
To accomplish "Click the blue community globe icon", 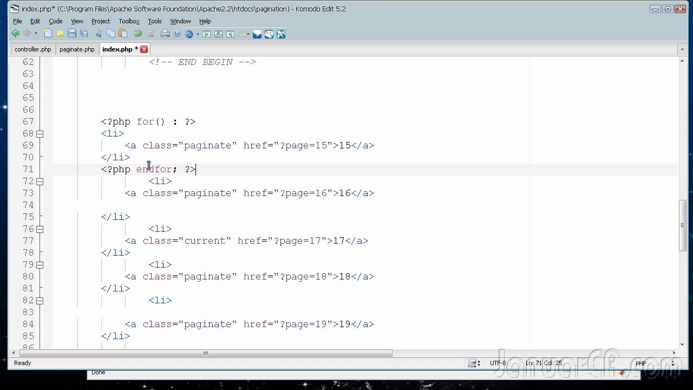I will (269, 34).
